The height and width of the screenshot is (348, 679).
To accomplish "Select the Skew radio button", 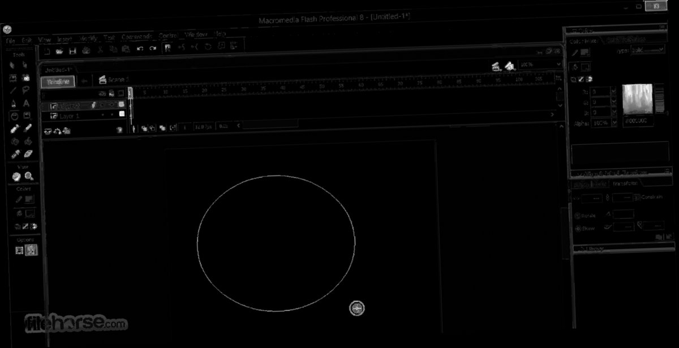I will click(578, 229).
